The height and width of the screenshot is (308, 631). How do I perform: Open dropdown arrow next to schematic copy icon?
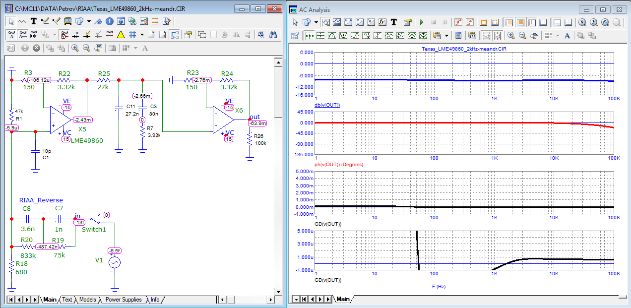pyautogui.click(x=89, y=21)
